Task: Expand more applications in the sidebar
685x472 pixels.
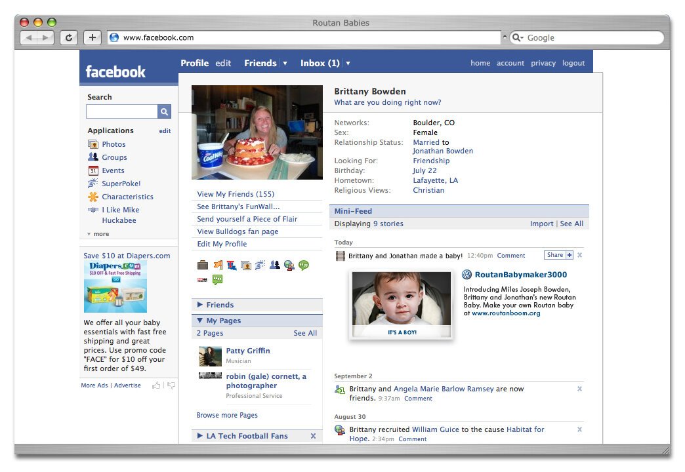Action: click(x=98, y=234)
